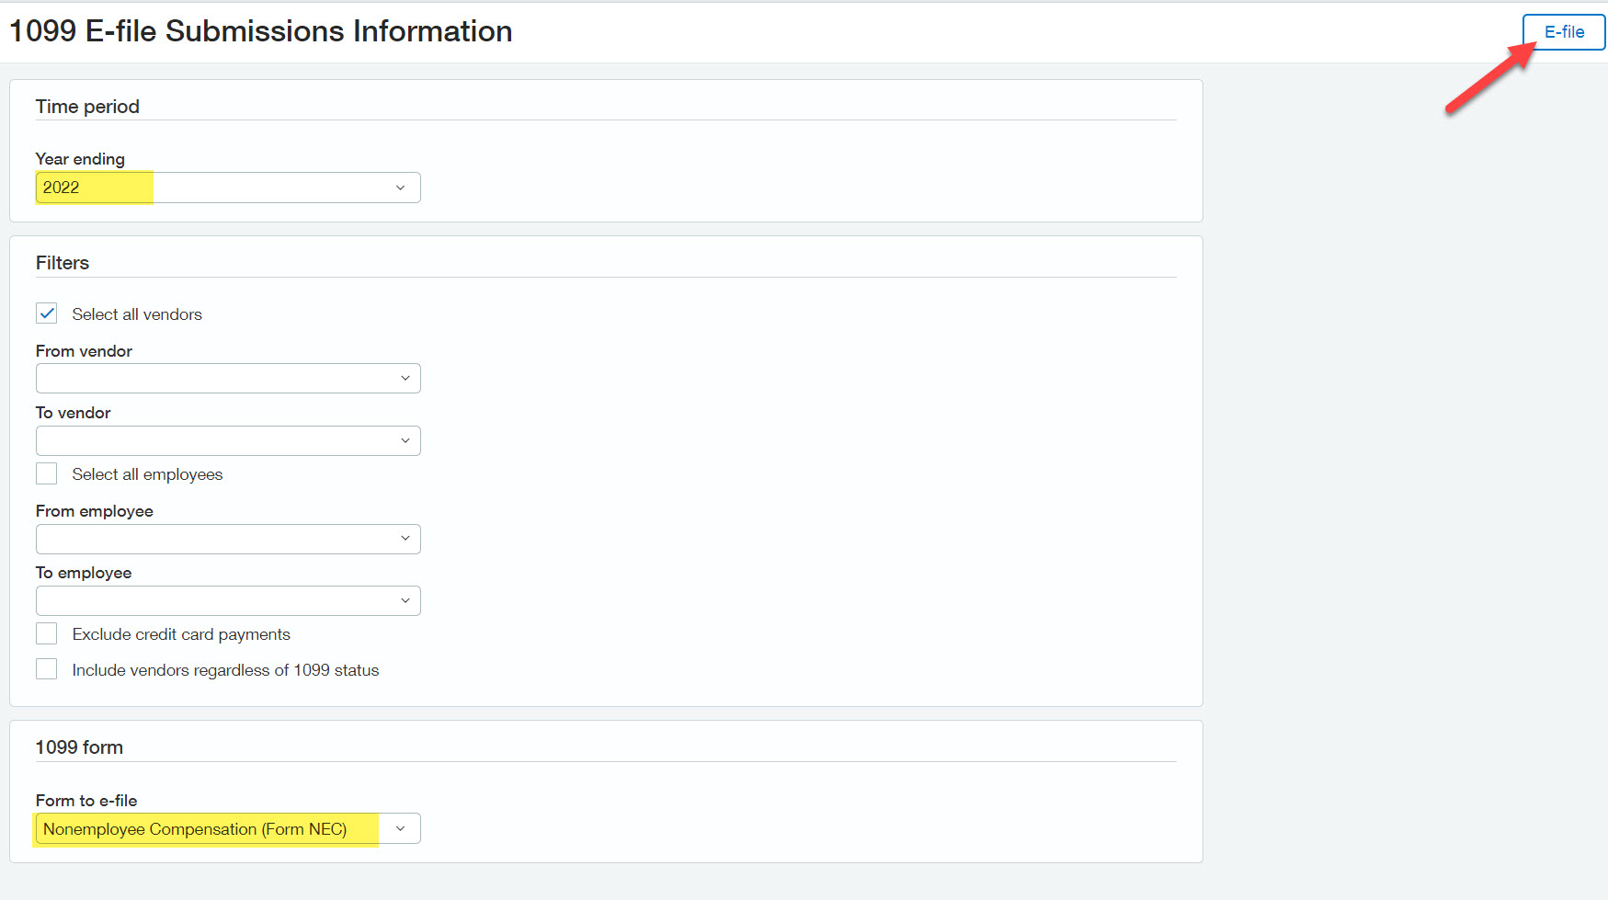Check Include vendors regardless of 1099 status
The width and height of the screenshot is (1608, 900).
47,669
